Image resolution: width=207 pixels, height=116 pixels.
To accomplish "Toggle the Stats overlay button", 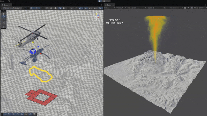I will (196, 8).
